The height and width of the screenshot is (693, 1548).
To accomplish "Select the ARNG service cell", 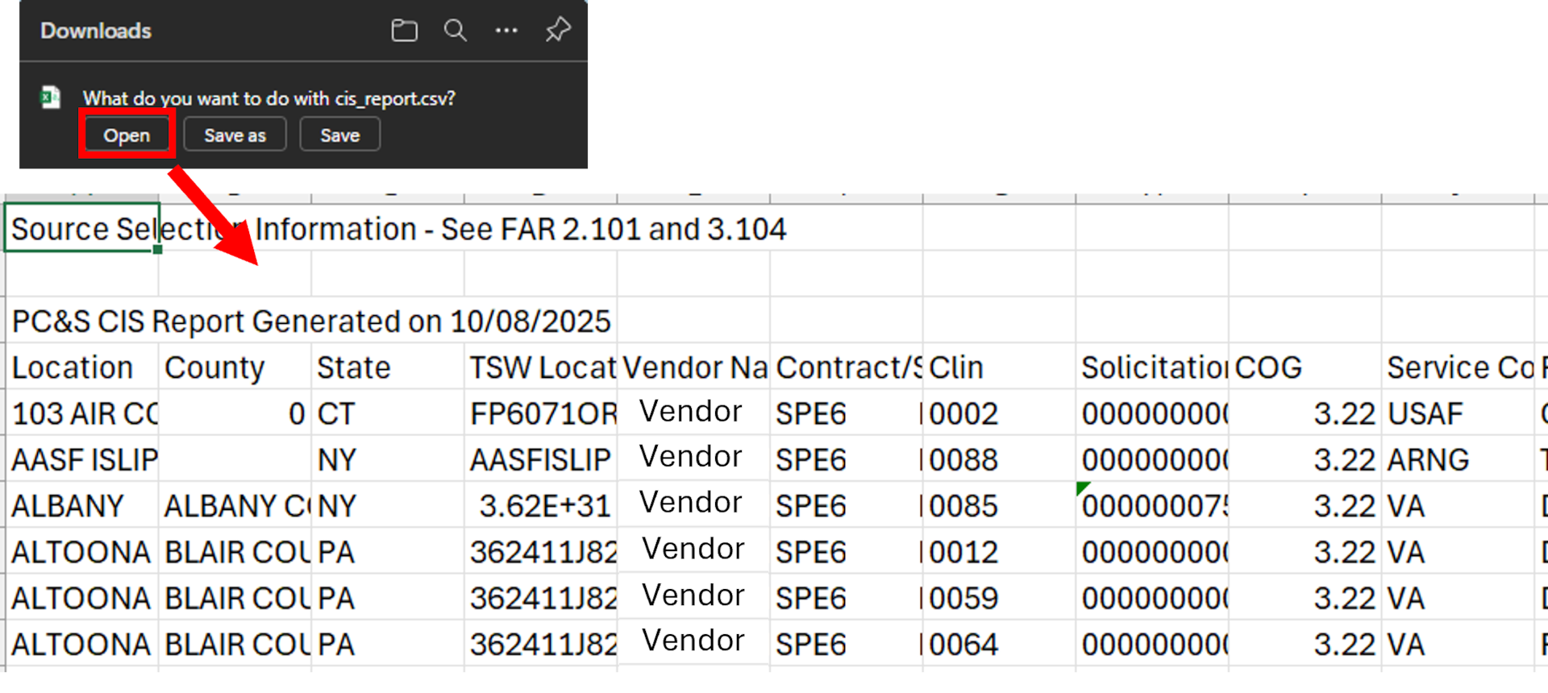I will [x=1458, y=459].
